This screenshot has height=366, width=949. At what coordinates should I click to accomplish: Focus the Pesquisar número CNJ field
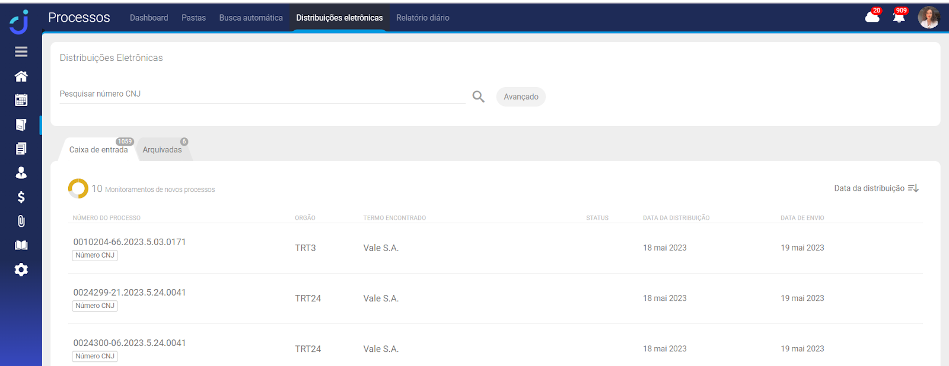point(261,94)
